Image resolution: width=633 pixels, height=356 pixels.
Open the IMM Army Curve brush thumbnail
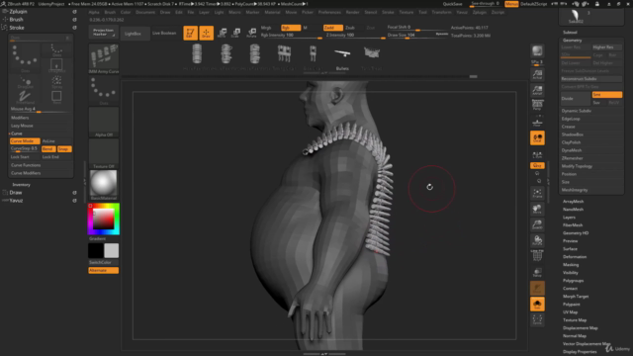(104, 59)
